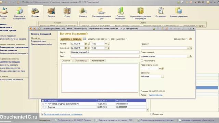This screenshot has height=123, width=219.
Task: Open the Начало time dropdown arrow
Action: click(106, 44)
